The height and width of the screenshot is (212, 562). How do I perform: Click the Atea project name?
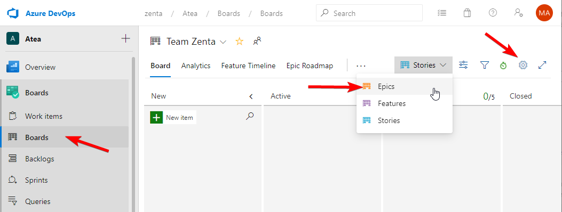[33, 39]
